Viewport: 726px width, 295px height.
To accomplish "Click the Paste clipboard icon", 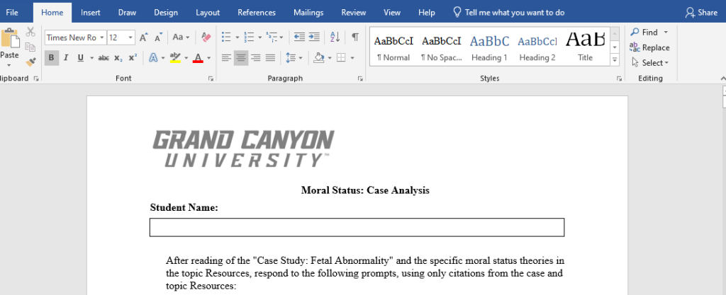I will tap(10, 38).
